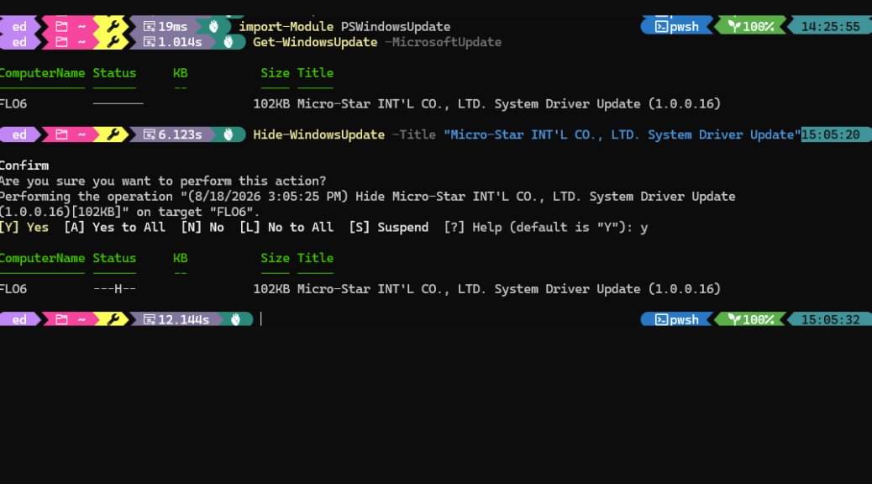Click the 'import-Module' command text
This screenshot has width=872, height=484.
tap(286, 27)
